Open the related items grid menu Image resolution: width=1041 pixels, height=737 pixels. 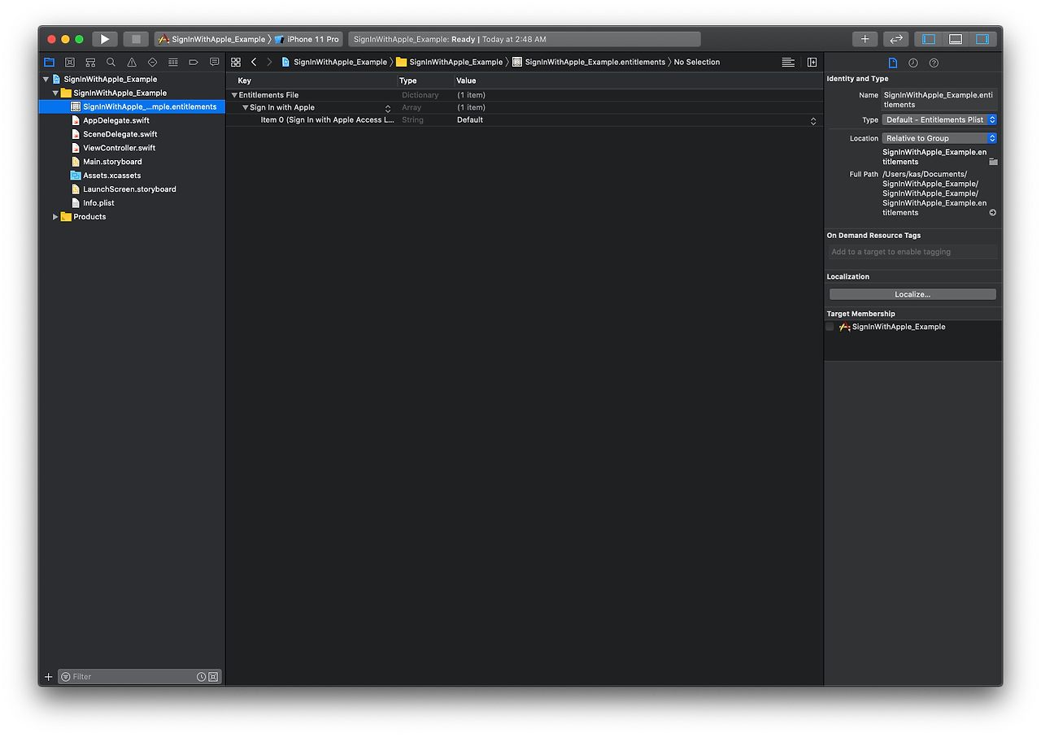point(236,62)
